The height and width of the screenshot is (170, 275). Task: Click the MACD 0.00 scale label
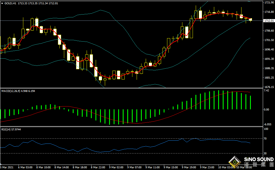tap(266, 109)
